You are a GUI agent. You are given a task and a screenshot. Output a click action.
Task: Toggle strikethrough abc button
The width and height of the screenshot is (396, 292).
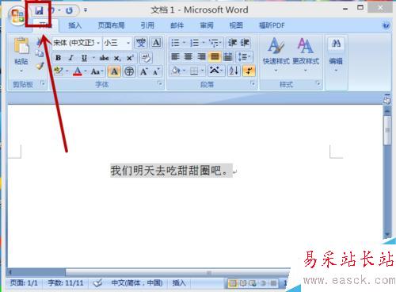coord(104,57)
